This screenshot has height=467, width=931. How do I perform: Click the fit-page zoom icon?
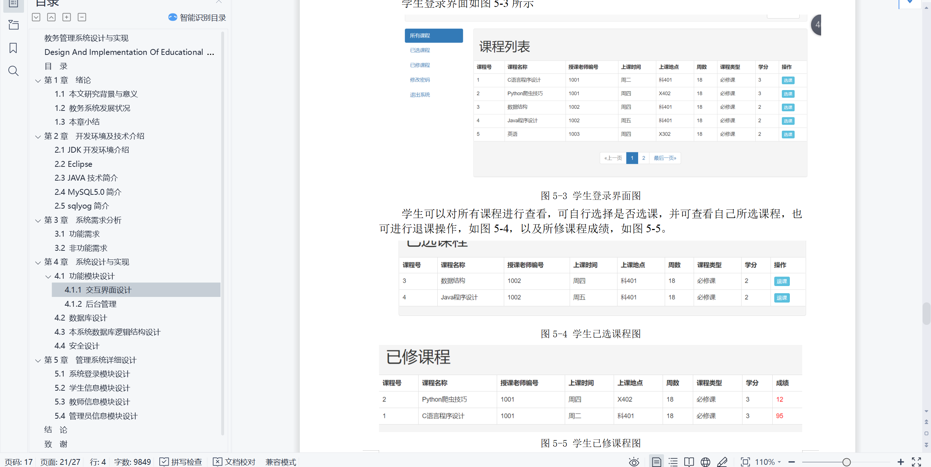pos(745,462)
